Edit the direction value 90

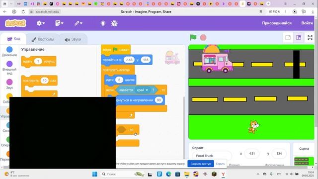[x=159, y=100]
